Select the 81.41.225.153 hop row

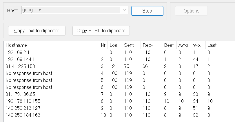20,67
